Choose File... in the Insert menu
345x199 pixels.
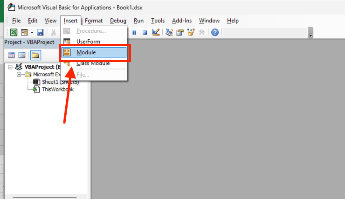(x=94, y=75)
